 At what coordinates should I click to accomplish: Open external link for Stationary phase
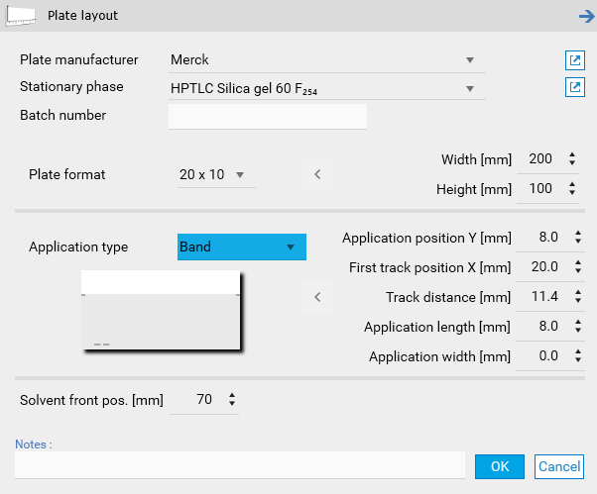pyautogui.click(x=574, y=87)
